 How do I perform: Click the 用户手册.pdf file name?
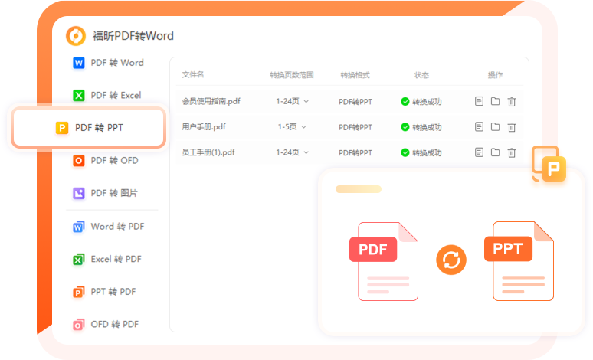coord(204,127)
